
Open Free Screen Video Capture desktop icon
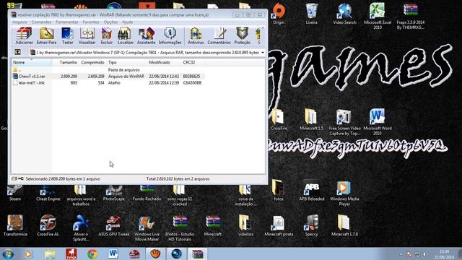[x=344, y=122]
